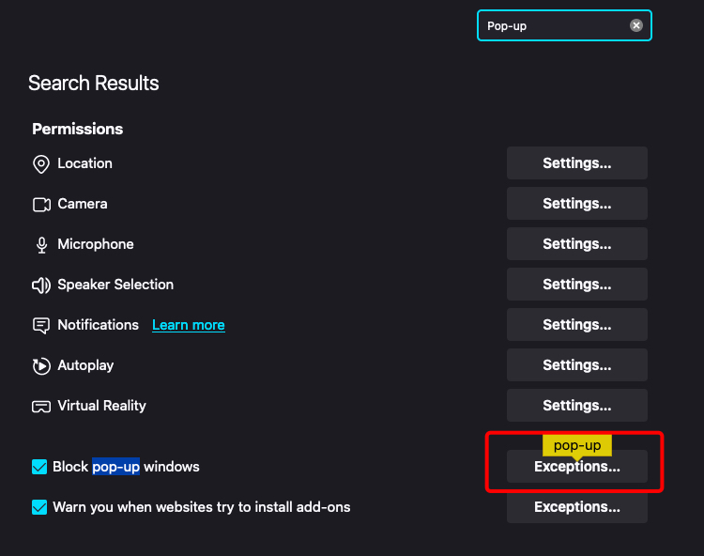704x556 pixels.
Task: Click the Microphone label text
Action: (96, 244)
